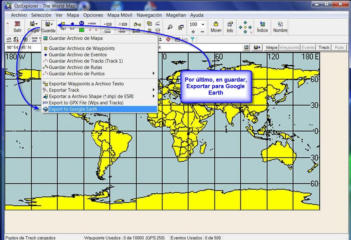Open the Cargar load file button
Viewport: 351px width, 240px height.
(33, 27)
